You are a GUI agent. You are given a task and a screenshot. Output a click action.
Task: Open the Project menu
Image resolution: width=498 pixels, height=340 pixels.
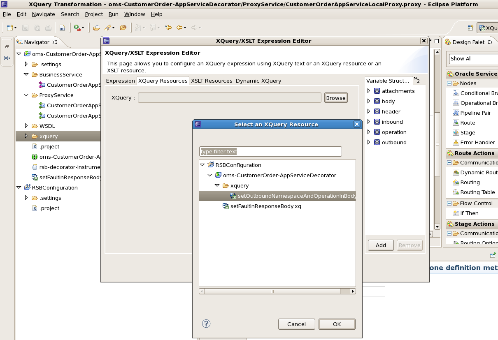coord(94,14)
